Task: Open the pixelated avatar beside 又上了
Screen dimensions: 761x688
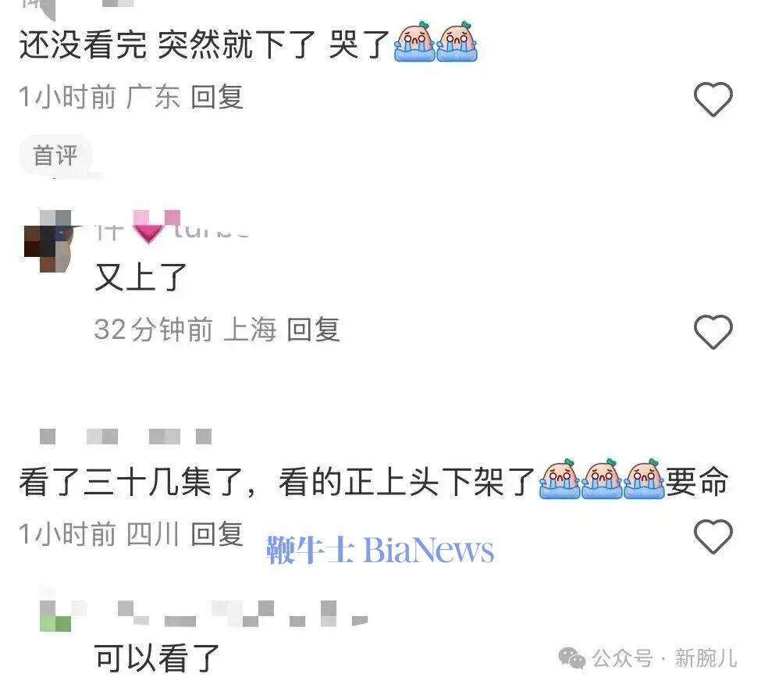Action: click(x=48, y=241)
